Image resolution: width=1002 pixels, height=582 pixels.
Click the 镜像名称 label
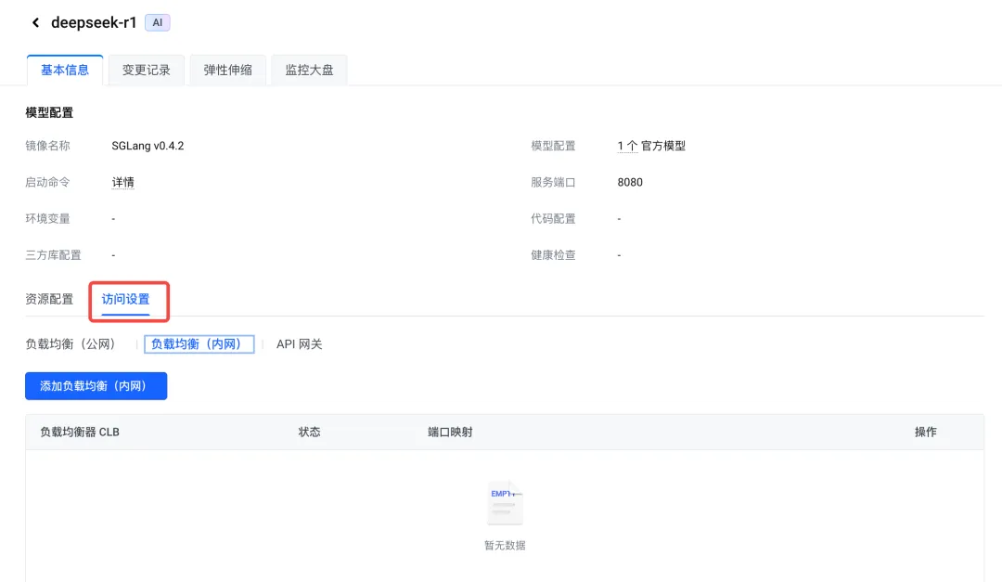47,146
